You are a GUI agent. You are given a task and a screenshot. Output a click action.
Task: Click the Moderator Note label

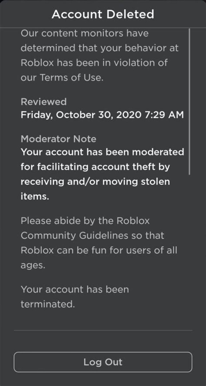(x=58, y=139)
